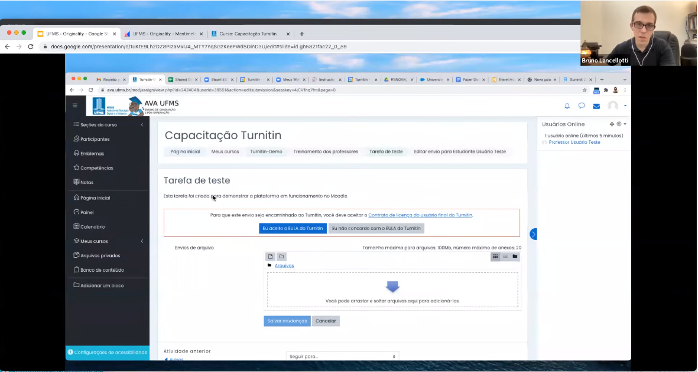
Task: Click the file drag-and-drop area
Action: coord(392,289)
